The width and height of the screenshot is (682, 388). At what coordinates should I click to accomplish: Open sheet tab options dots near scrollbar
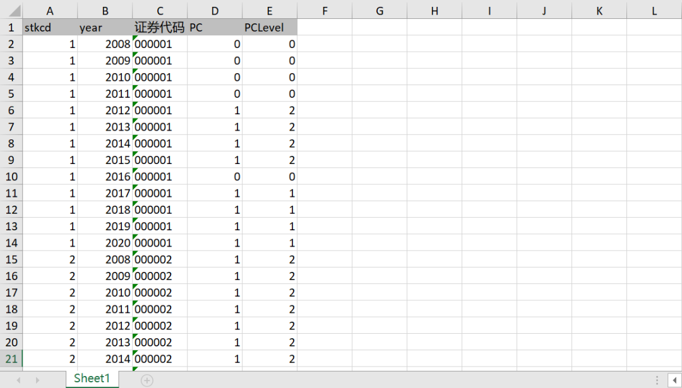tap(657, 380)
